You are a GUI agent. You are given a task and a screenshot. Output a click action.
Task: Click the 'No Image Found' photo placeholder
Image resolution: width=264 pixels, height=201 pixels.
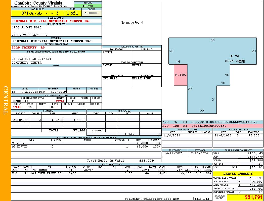(x=132, y=23)
